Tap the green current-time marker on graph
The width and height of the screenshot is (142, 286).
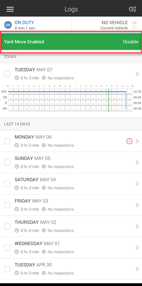pos(109,100)
